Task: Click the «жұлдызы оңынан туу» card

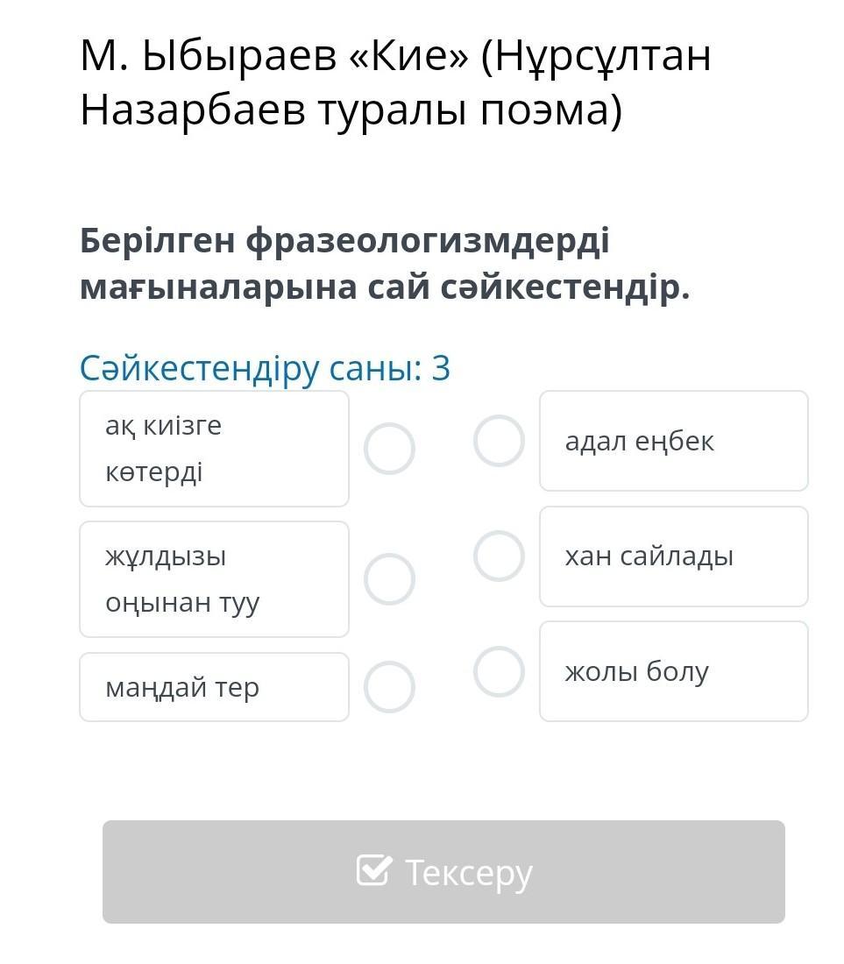Action: [214, 579]
